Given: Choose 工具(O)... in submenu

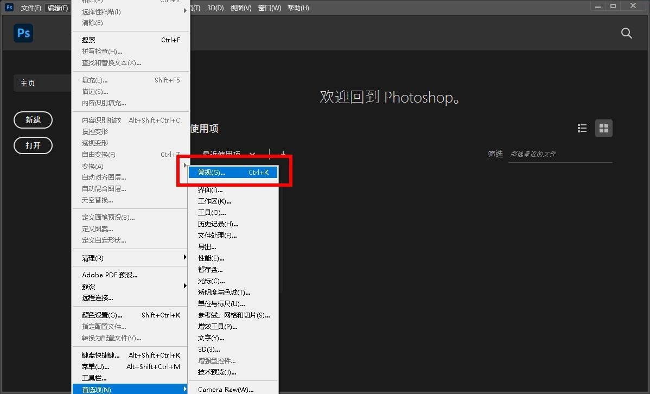Looking at the screenshot, I should [233, 212].
